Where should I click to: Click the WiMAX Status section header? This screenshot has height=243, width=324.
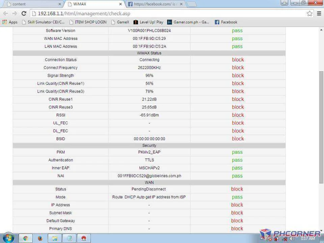point(149,53)
